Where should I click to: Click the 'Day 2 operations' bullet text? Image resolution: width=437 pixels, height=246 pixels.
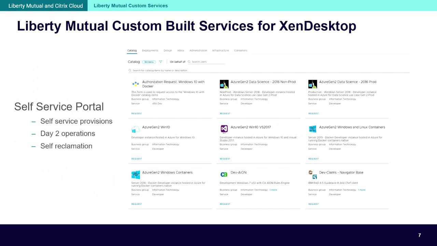coord(68,134)
